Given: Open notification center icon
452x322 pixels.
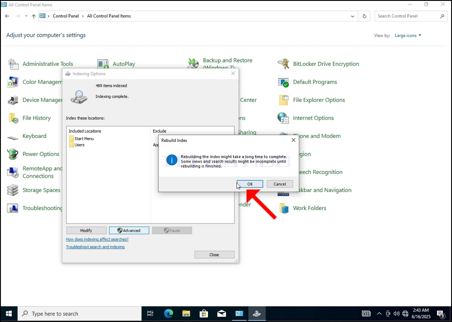Looking at the screenshot, I should click(440, 314).
